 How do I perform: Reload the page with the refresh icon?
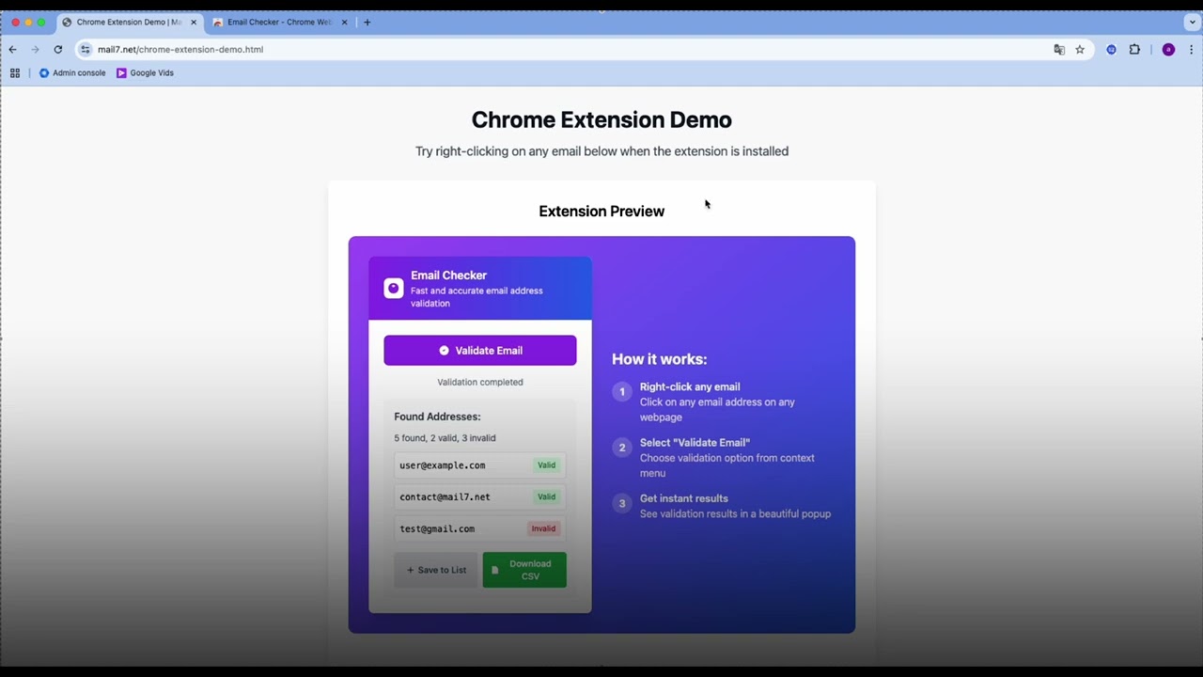point(57,49)
